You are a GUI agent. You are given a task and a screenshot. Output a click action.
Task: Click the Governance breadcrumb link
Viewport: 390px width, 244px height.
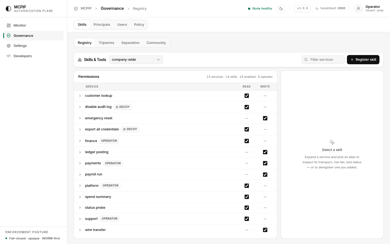coord(112,8)
